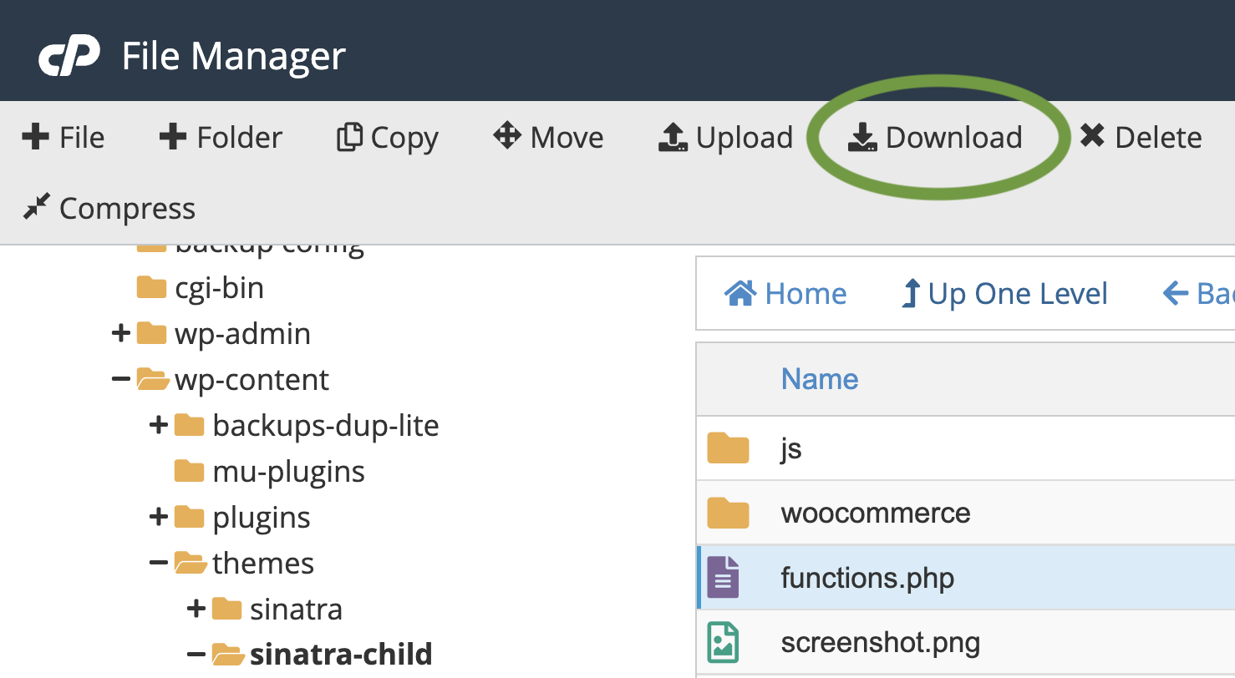Select sinatra-child label in folder tree
Screen dimensions: 1235x678
coord(342,655)
